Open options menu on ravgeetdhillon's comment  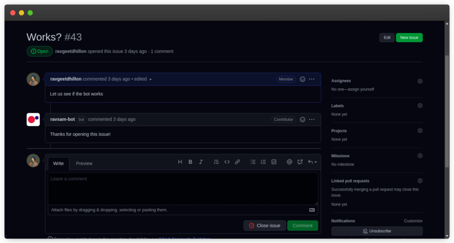click(x=312, y=79)
